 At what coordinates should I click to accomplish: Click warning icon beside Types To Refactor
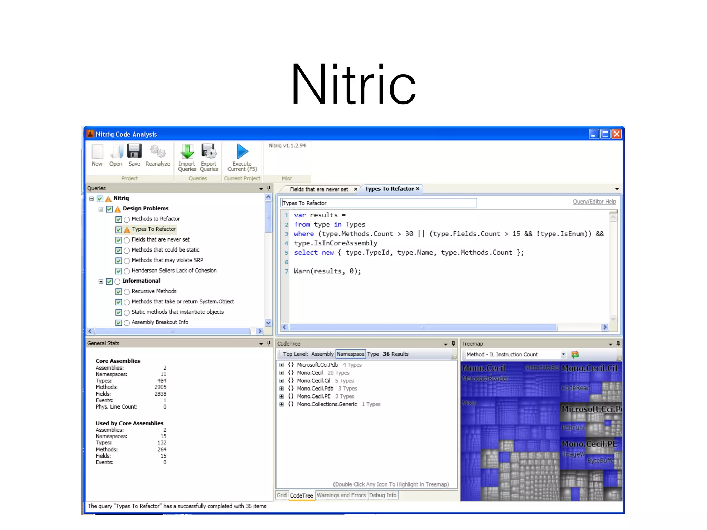127,230
